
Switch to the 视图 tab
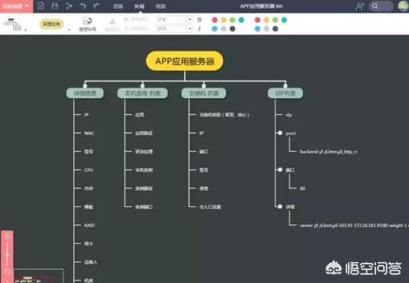click(161, 5)
